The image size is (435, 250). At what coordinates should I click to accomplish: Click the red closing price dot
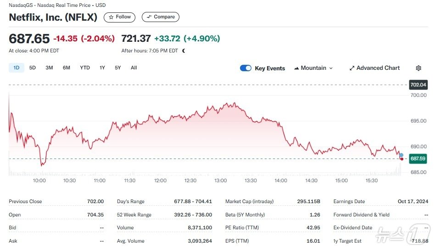402,159
